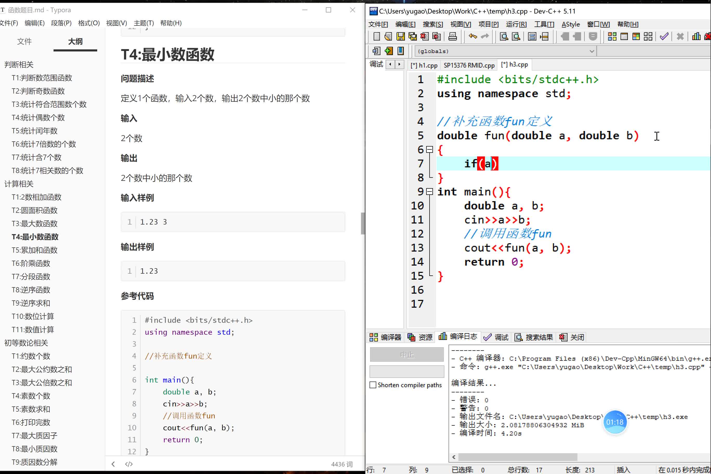Click the Save file toolbar icon
This screenshot has height=474, width=711.
(x=400, y=37)
